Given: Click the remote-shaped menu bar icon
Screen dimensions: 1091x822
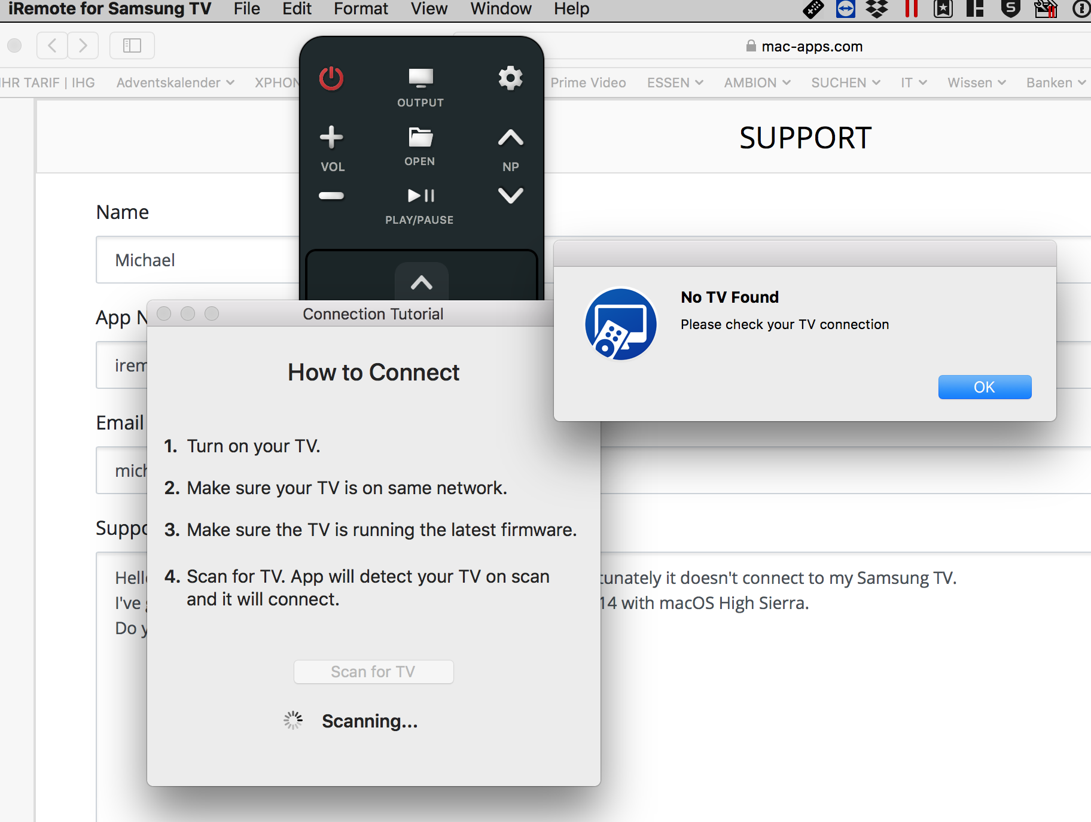Looking at the screenshot, I should click(813, 9).
